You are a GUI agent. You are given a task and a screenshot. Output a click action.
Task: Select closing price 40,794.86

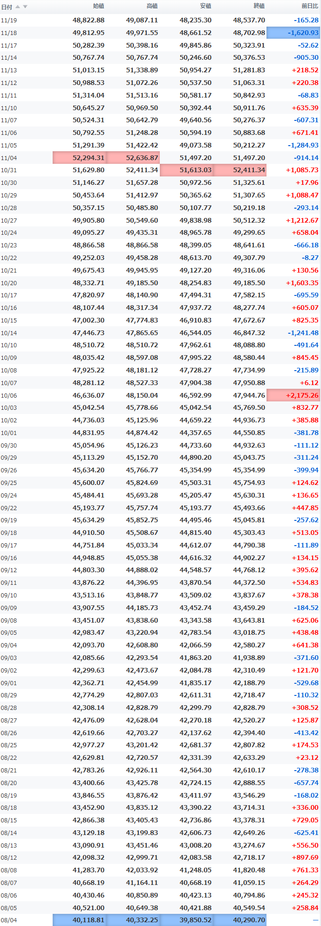tap(249, 895)
